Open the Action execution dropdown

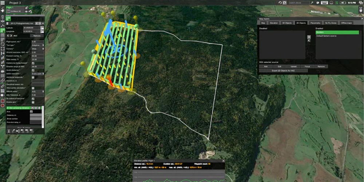38,74
